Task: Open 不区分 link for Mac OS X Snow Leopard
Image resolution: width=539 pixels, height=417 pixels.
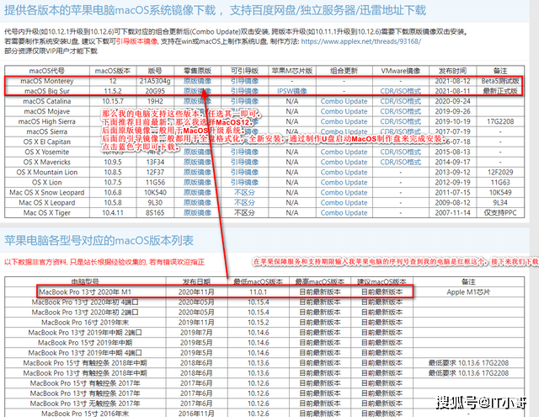Action: [244, 193]
